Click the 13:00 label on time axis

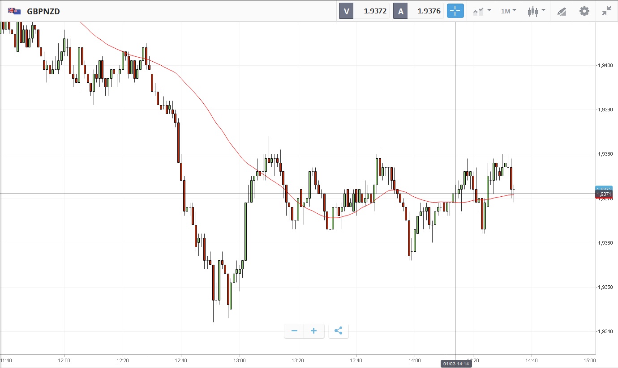pos(240,360)
